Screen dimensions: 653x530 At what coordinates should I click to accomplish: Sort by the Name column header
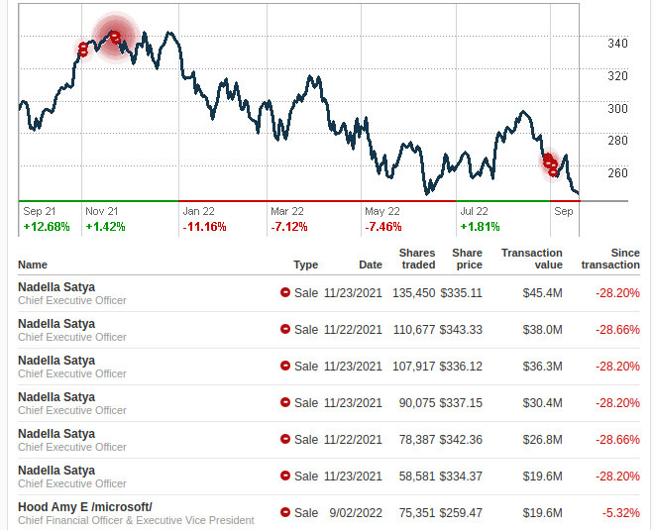33,265
